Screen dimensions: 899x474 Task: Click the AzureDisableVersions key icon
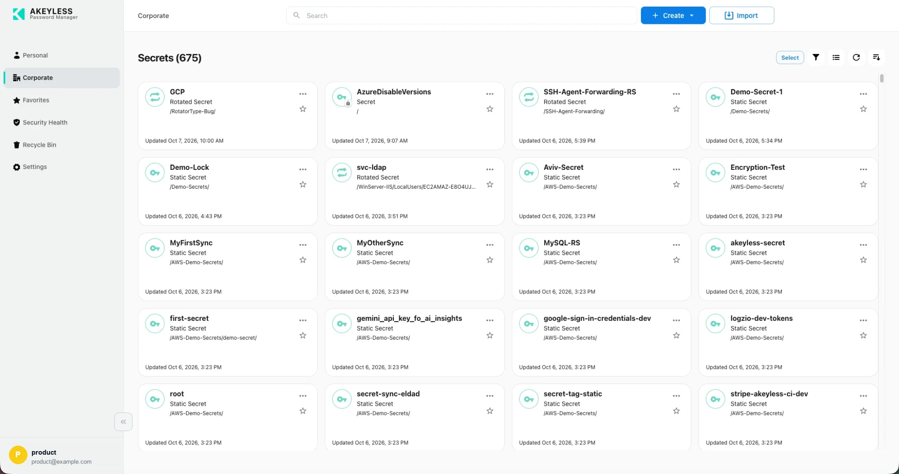[x=342, y=97]
